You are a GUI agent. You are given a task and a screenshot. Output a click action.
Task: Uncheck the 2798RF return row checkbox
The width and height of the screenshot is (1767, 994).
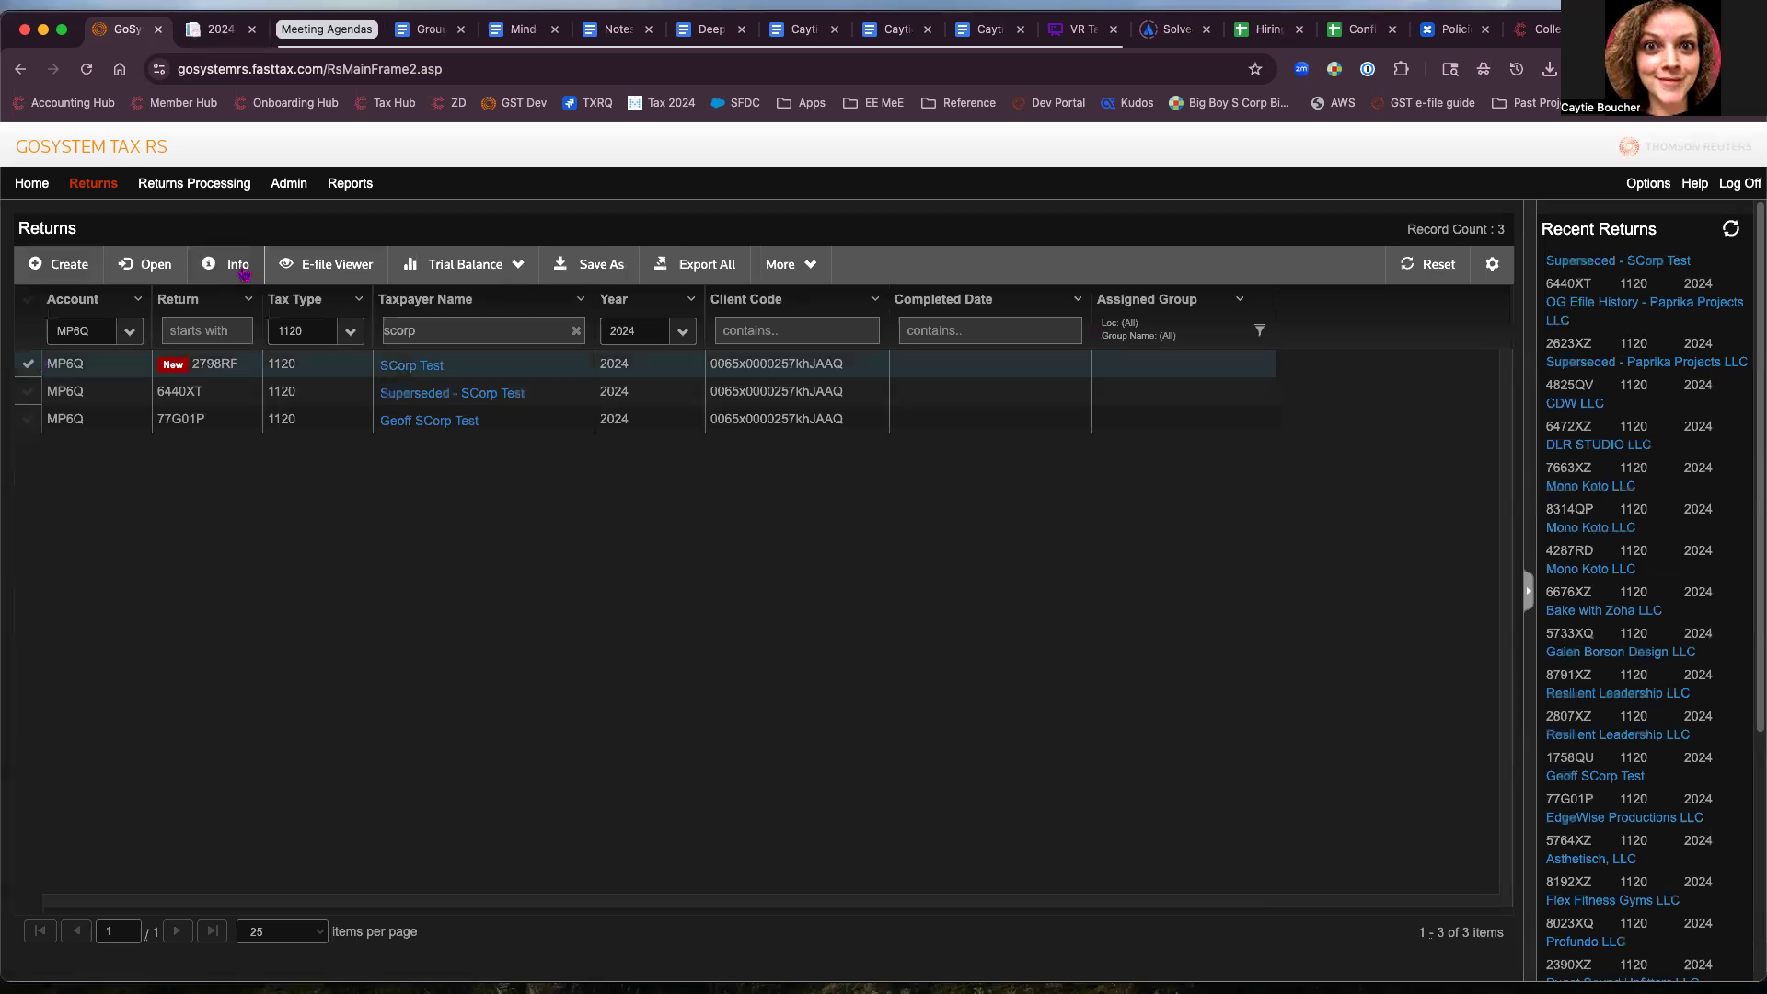[29, 364]
